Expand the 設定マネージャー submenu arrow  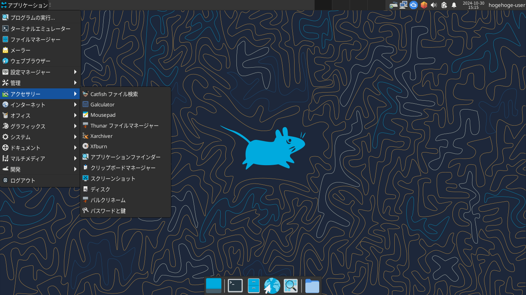click(75, 72)
